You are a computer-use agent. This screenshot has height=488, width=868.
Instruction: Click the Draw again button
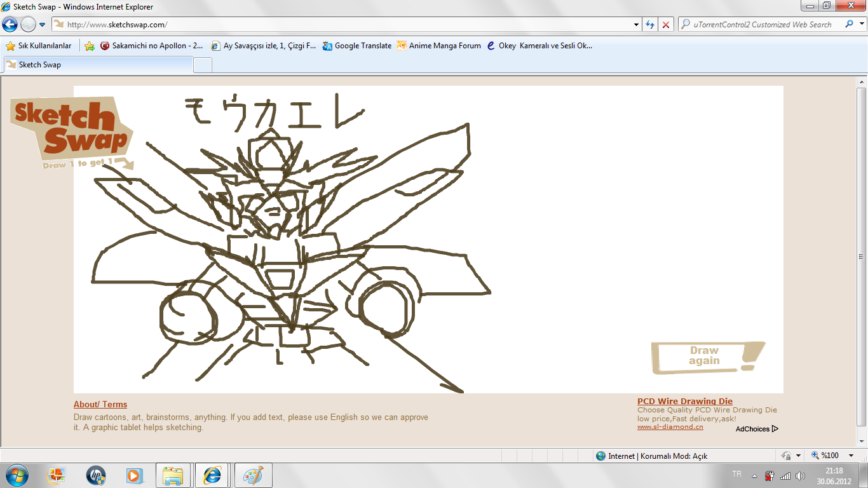pyautogui.click(x=707, y=356)
